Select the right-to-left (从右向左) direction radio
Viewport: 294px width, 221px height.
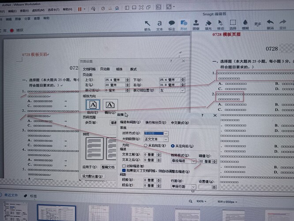(x=146, y=145)
